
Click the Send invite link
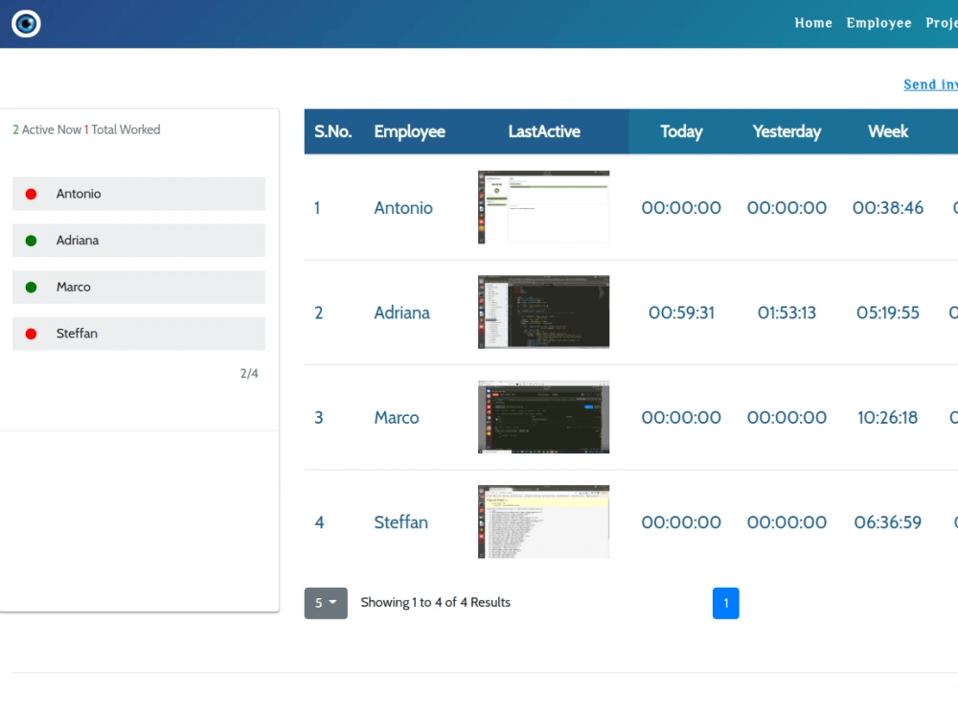tap(930, 84)
